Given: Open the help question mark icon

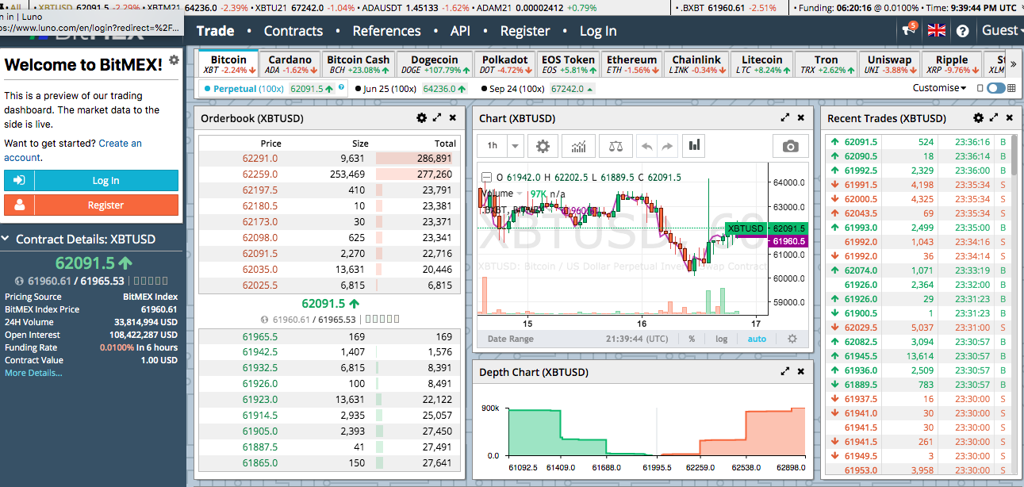Looking at the screenshot, I should coord(962,31).
